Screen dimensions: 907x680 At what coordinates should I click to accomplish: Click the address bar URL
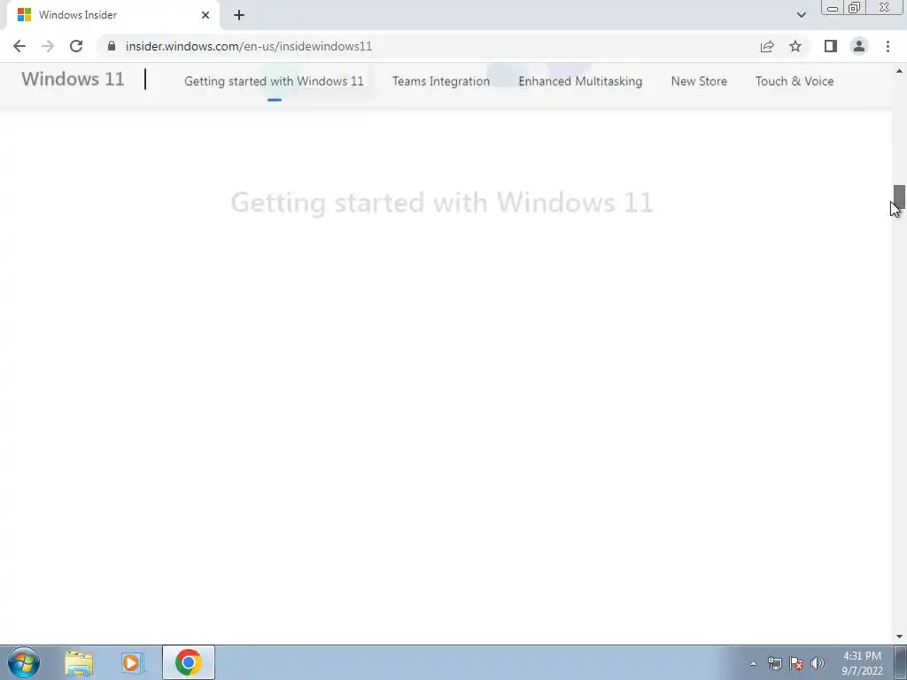249,46
